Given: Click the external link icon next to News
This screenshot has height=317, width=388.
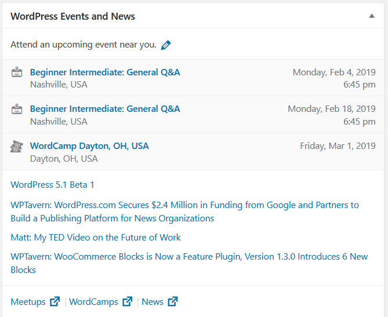Looking at the screenshot, I should point(173,301).
